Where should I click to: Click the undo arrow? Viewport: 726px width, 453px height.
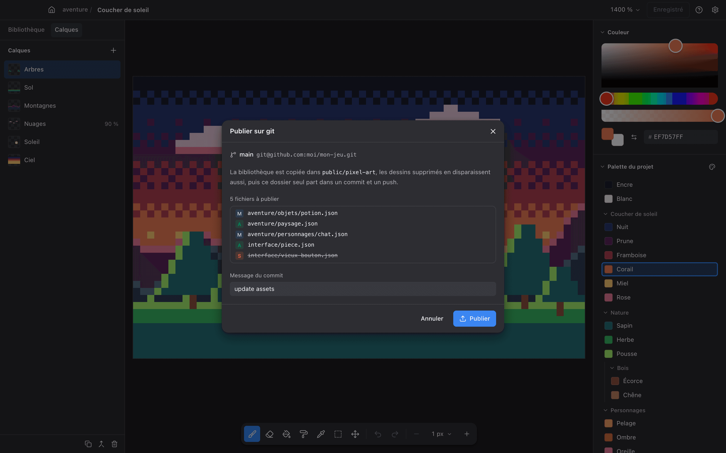point(378,434)
